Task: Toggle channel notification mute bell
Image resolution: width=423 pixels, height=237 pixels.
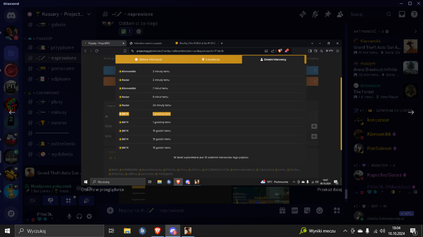Action: pyautogui.click(x=315, y=14)
